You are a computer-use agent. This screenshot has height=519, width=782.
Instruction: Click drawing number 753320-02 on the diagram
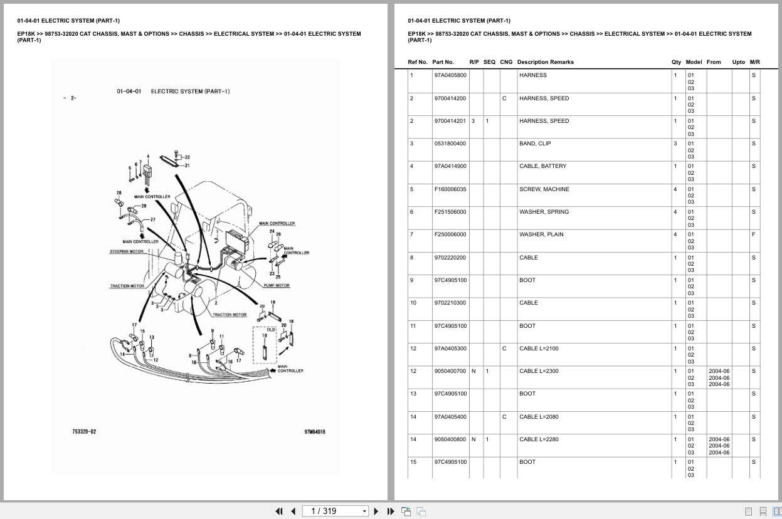pos(85,431)
